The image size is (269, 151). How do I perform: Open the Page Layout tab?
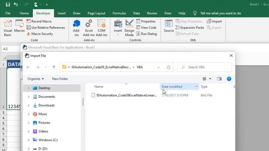[x=96, y=13]
